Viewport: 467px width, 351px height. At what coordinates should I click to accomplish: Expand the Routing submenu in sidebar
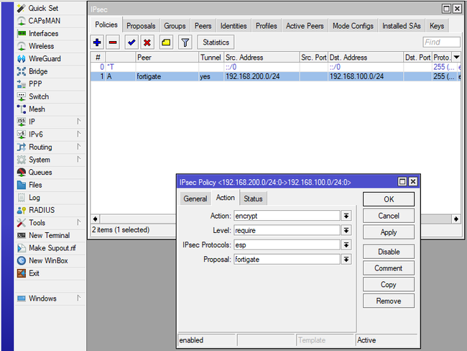[40, 147]
